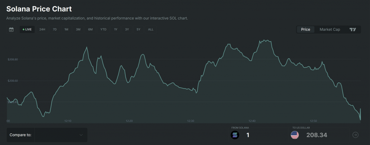Open the calendar date range picker

pyautogui.click(x=11, y=29)
